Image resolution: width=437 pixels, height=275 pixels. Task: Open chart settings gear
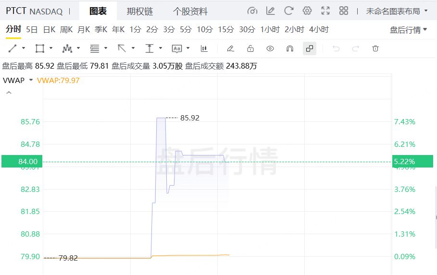[307, 11]
